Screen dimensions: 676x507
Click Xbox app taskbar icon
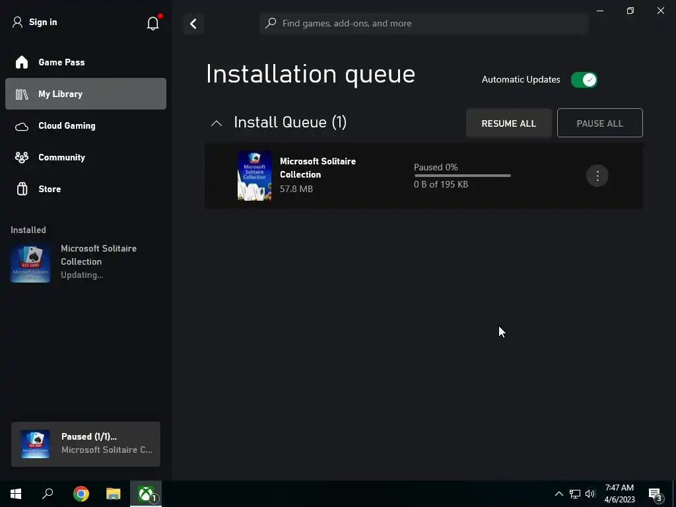pos(146,494)
